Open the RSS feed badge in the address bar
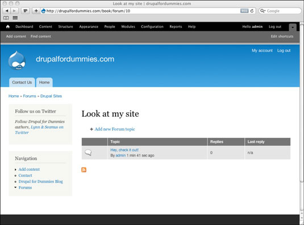This screenshot has height=225, width=304. [x=244, y=11]
